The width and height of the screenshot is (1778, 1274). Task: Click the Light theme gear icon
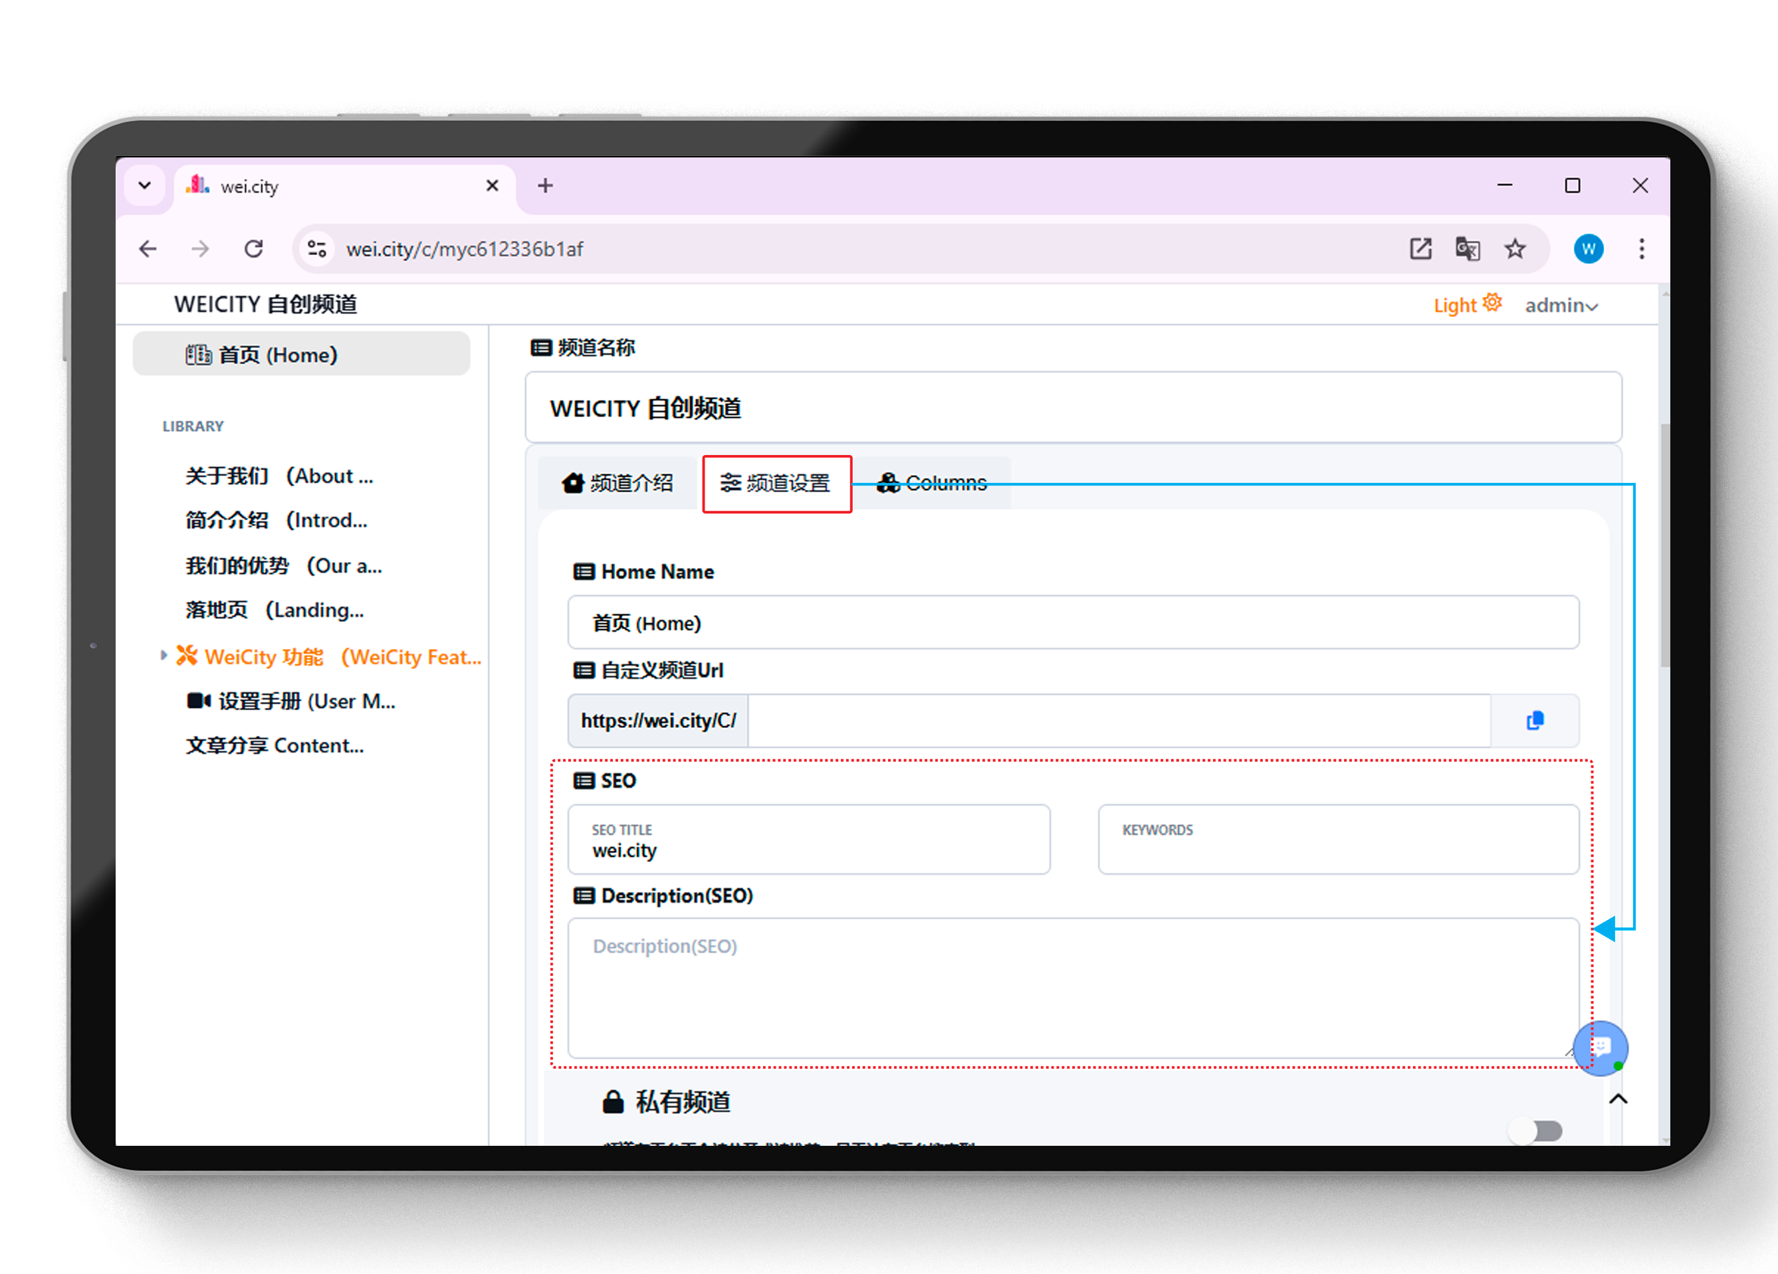coord(1492,302)
